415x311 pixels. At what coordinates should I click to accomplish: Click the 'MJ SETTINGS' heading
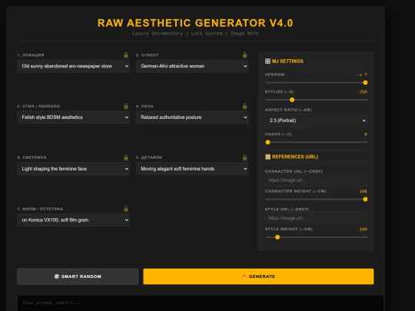point(287,61)
